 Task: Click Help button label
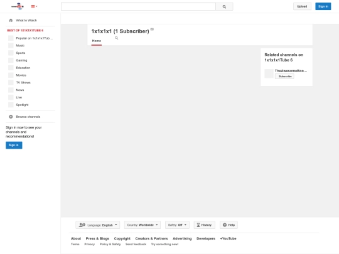coord(231,225)
